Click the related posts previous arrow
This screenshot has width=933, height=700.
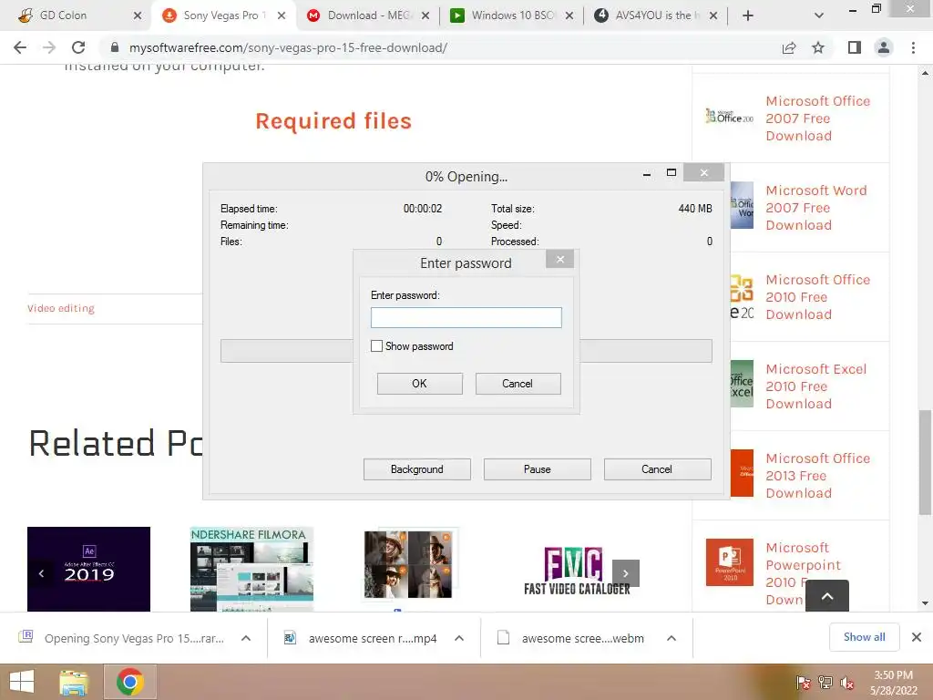41,573
